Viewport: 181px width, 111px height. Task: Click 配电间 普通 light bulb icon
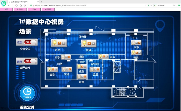(92, 69)
